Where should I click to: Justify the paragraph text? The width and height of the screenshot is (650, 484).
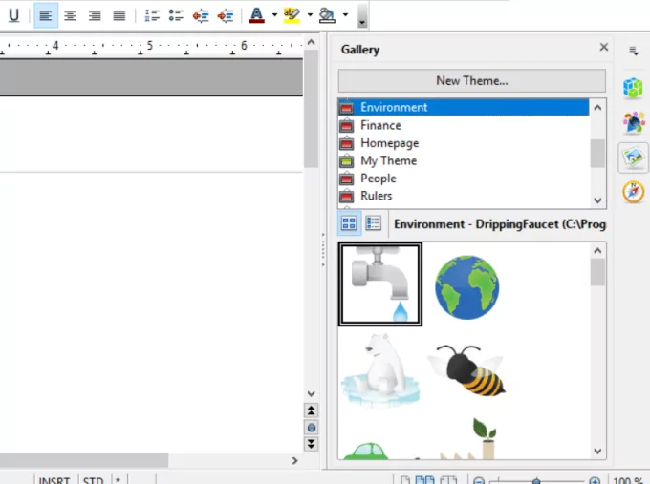[119, 15]
